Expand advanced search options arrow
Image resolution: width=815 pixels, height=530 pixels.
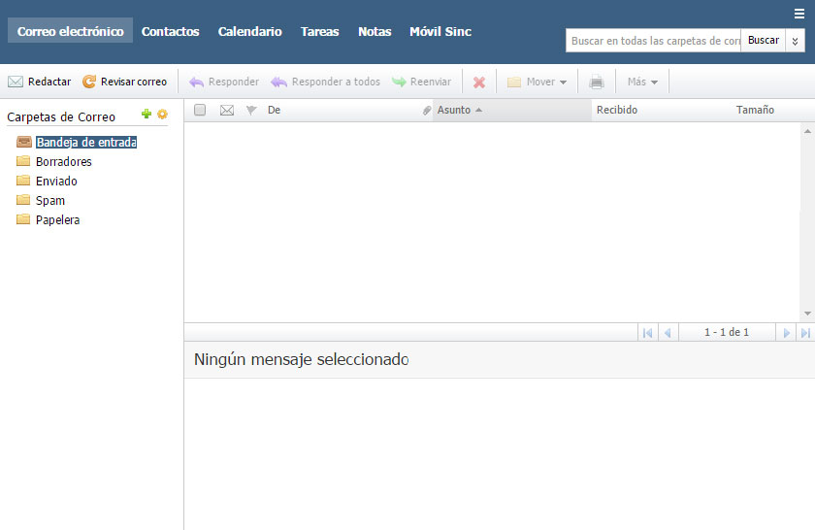pos(795,41)
